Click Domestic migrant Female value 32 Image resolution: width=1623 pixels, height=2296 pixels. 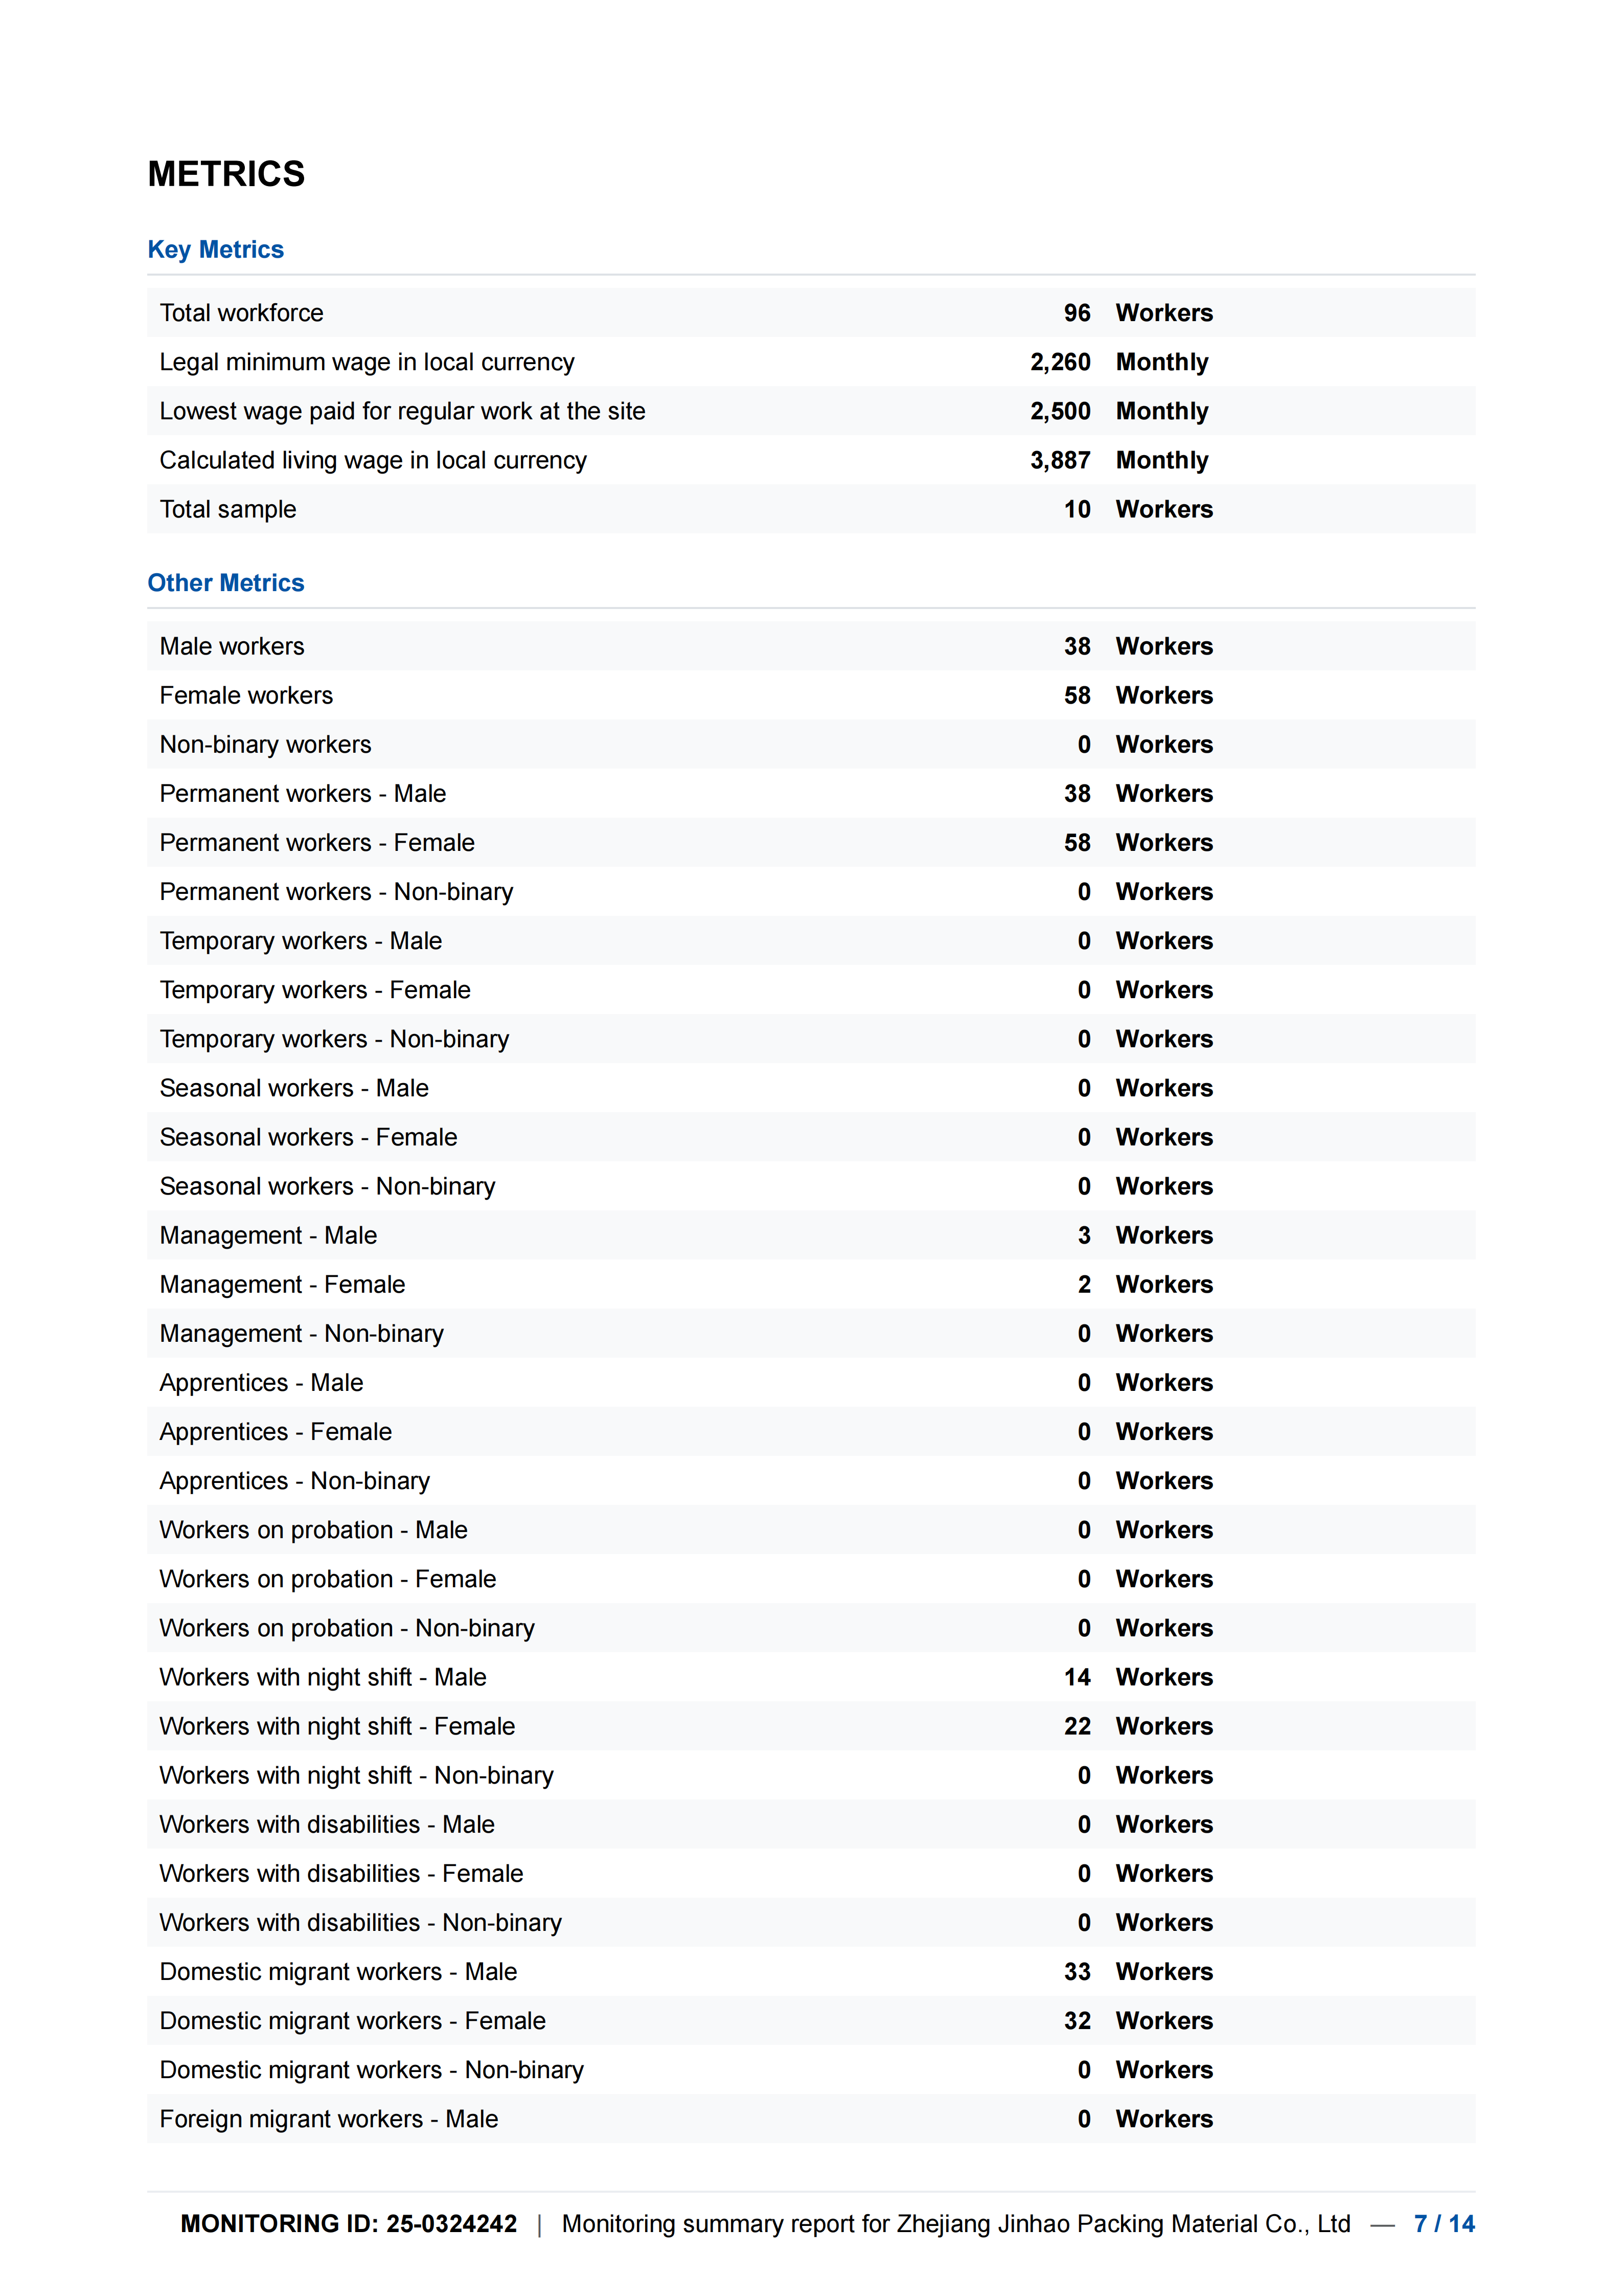(x=1077, y=2020)
